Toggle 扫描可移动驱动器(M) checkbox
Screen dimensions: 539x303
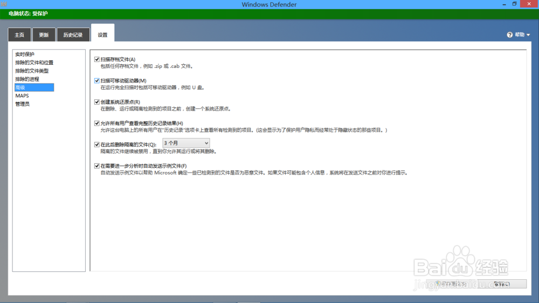[97, 81]
